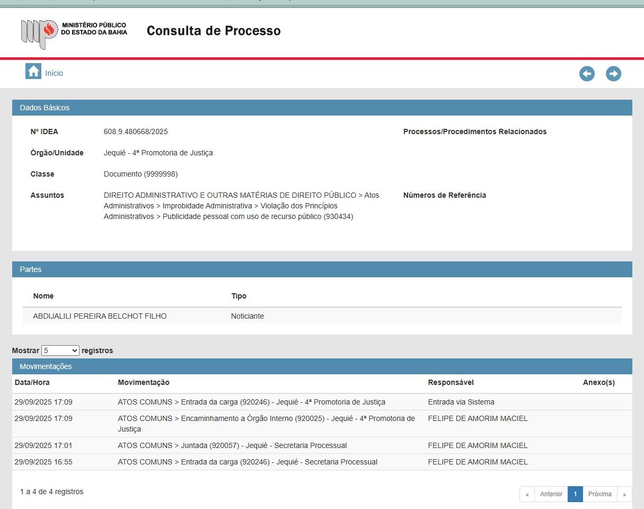
Task: Click the home house icon
Action: (33, 71)
